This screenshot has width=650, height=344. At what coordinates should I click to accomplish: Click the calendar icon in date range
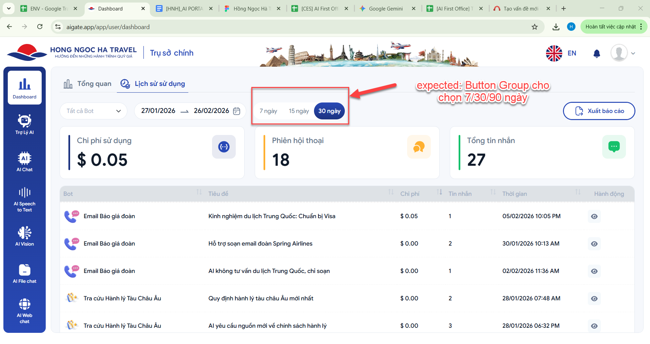point(237,111)
